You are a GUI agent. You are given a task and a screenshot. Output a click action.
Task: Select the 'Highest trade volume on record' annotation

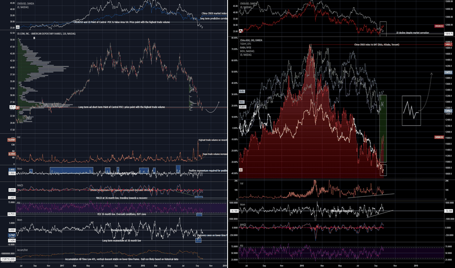pyautogui.click(x=213, y=140)
